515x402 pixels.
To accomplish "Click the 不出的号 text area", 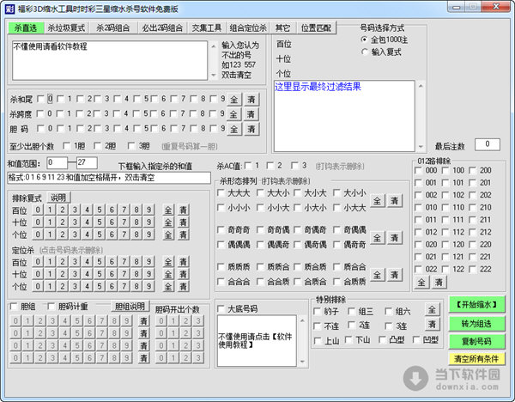I will coord(110,60).
